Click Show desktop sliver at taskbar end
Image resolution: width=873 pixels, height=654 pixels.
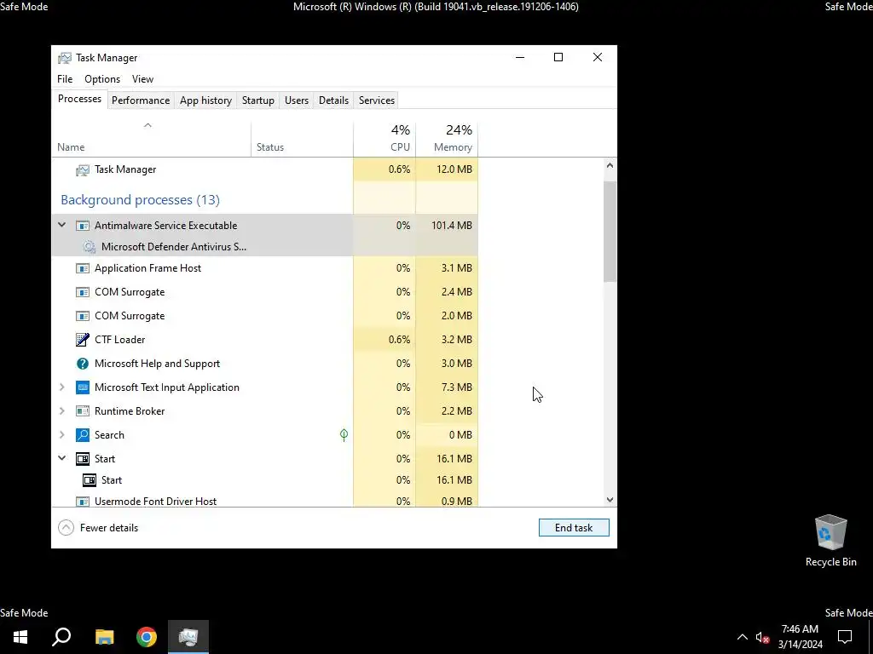coord(870,637)
